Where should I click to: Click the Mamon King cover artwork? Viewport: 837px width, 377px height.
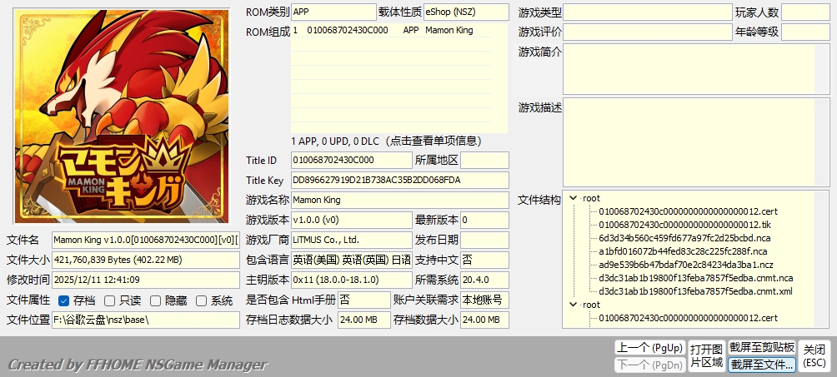coord(122,116)
